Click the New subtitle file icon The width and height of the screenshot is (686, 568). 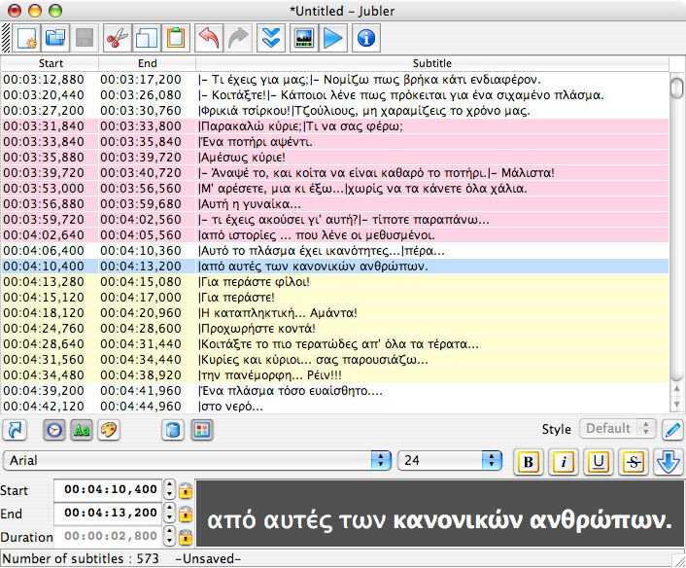point(26,39)
